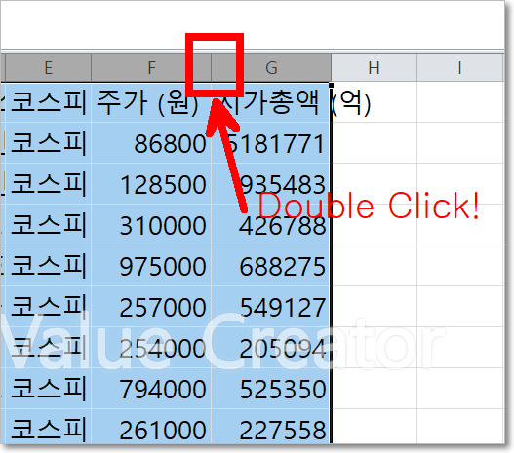Click the 코스피 cell in the 261000 row
The height and width of the screenshot is (453, 514).
coord(48,427)
